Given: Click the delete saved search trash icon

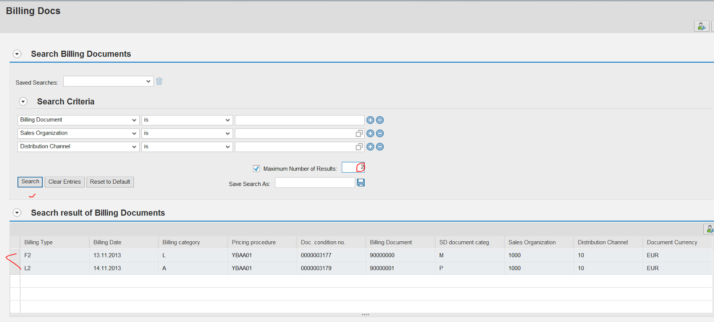Looking at the screenshot, I should 159,81.
